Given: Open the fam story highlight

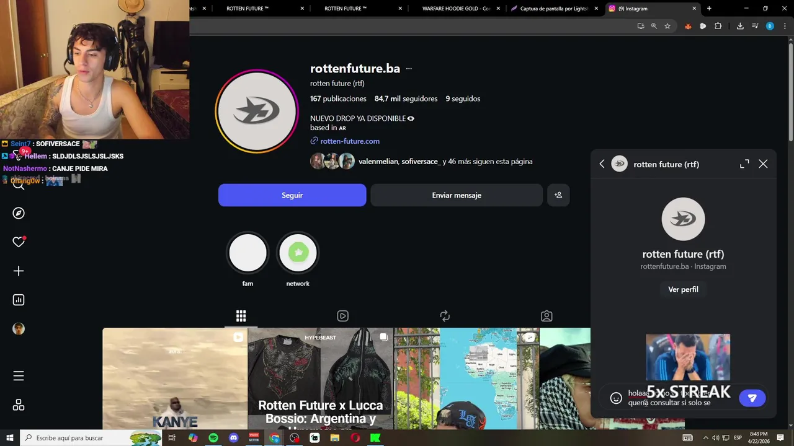Looking at the screenshot, I should [x=248, y=253].
